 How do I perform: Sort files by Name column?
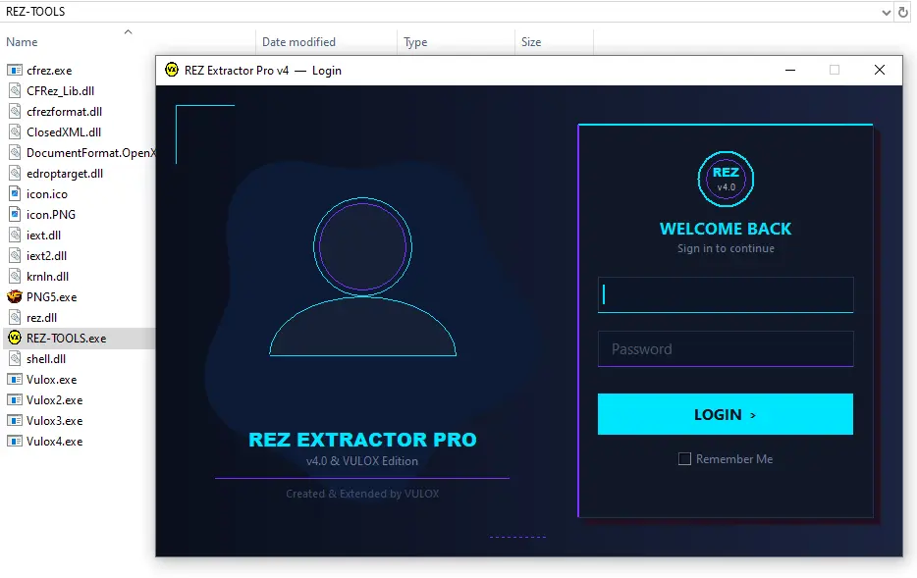click(22, 42)
